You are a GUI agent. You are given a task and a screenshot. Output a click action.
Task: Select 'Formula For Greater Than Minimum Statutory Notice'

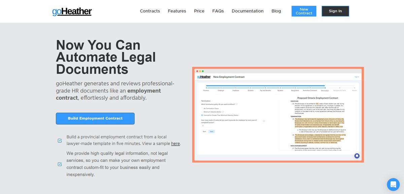pos(202,115)
